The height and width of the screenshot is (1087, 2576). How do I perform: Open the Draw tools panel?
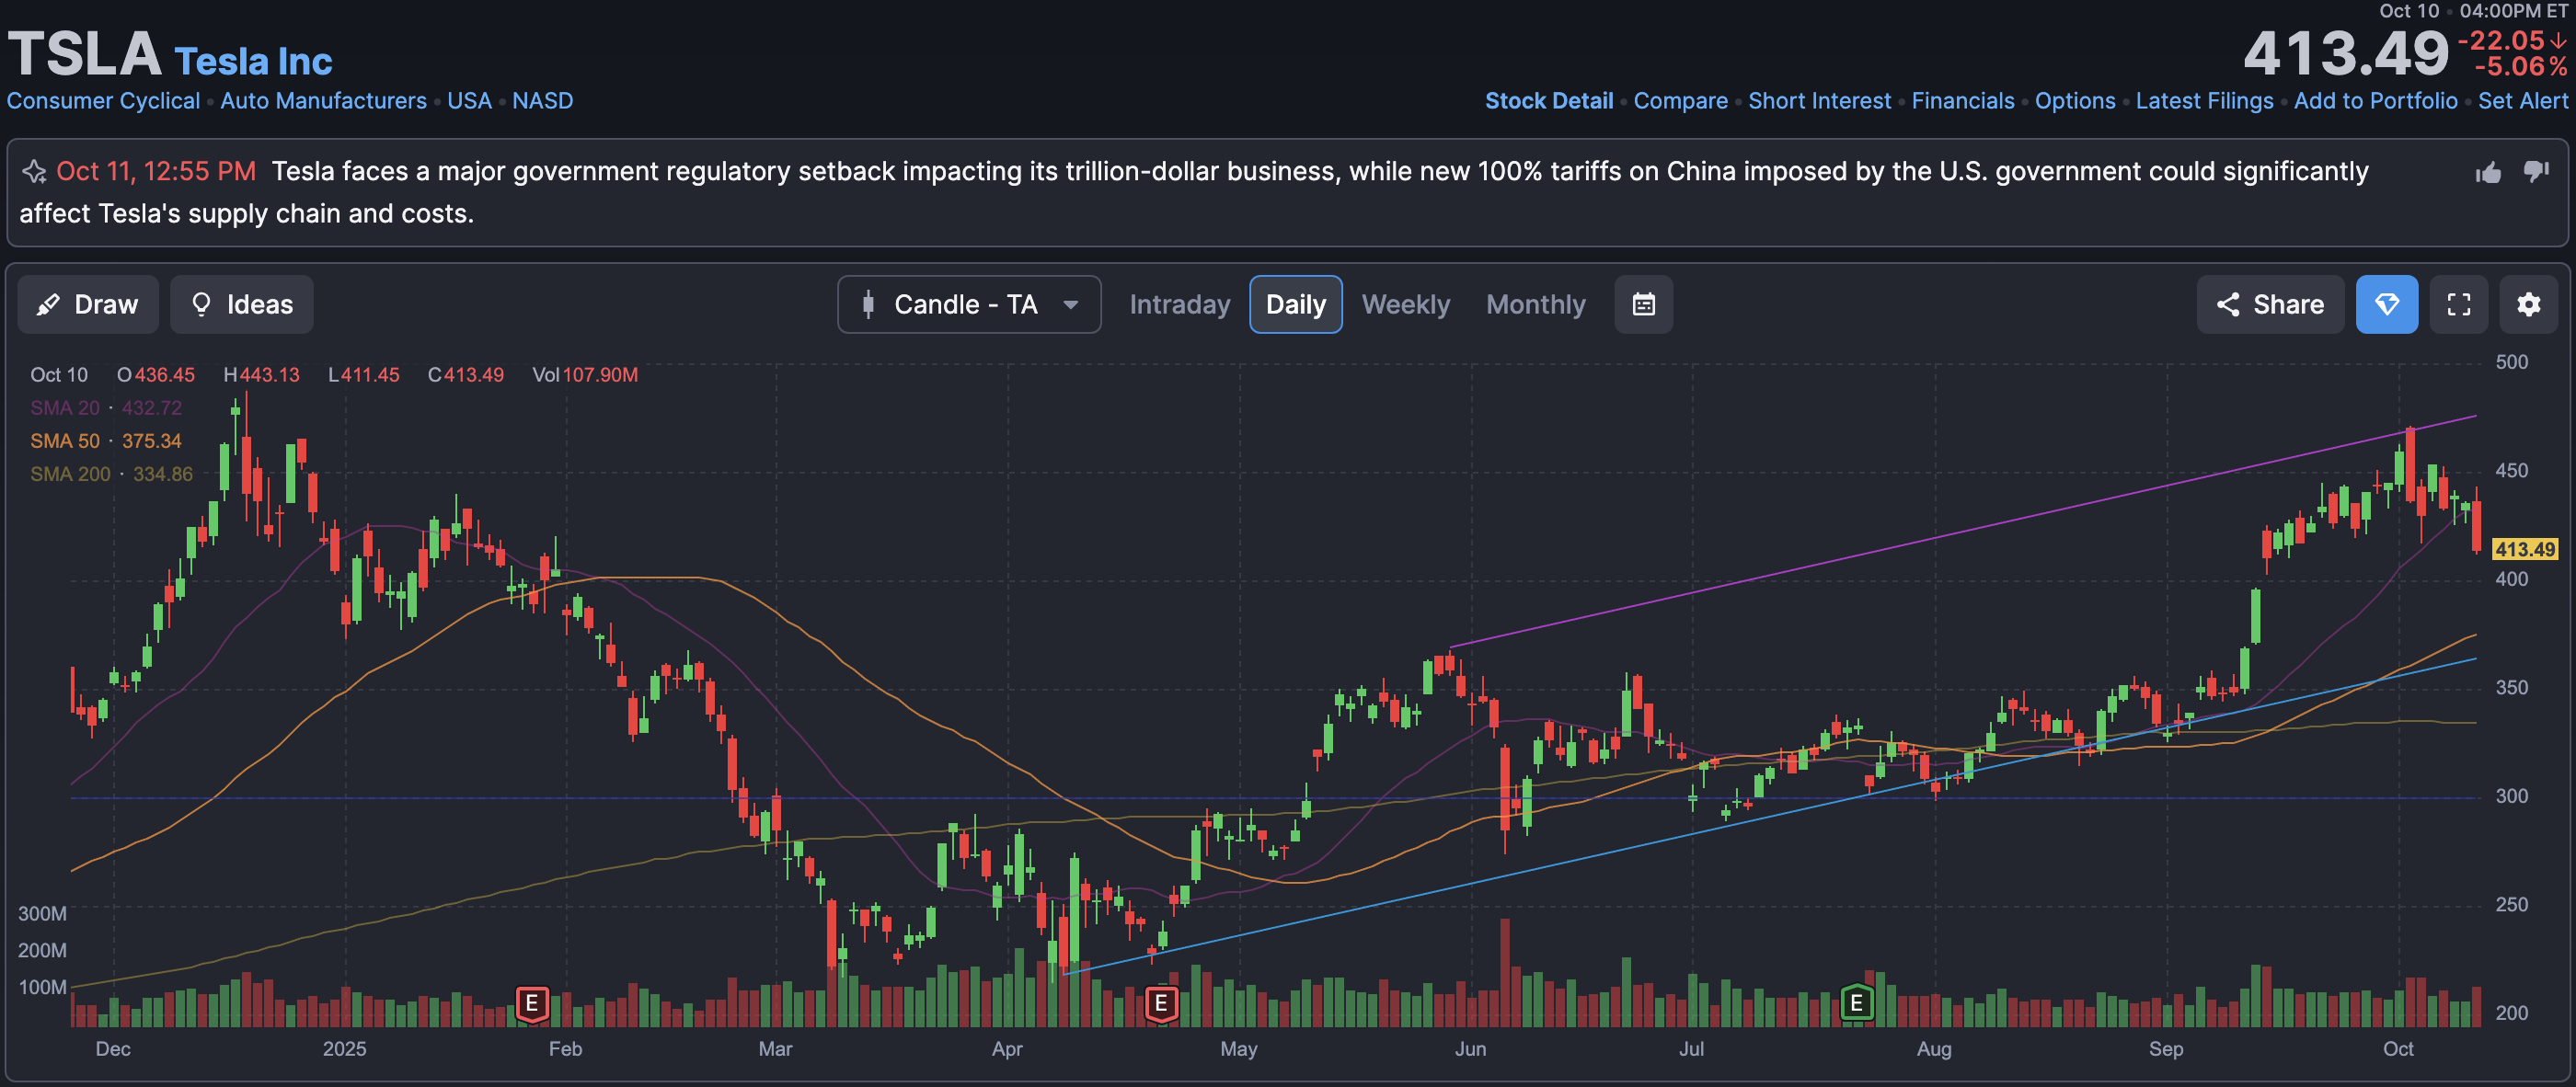coord(88,304)
